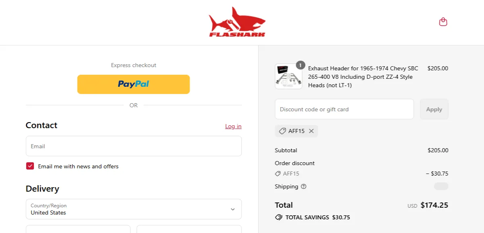
Task: Remove the AFF15 code via the X icon
Action: pyautogui.click(x=311, y=131)
